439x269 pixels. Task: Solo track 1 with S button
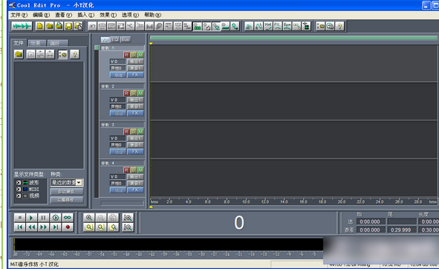pos(134,55)
